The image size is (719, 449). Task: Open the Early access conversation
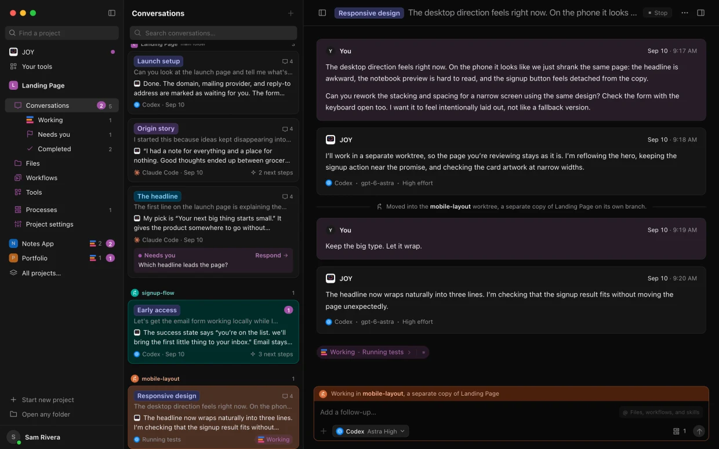click(x=213, y=331)
